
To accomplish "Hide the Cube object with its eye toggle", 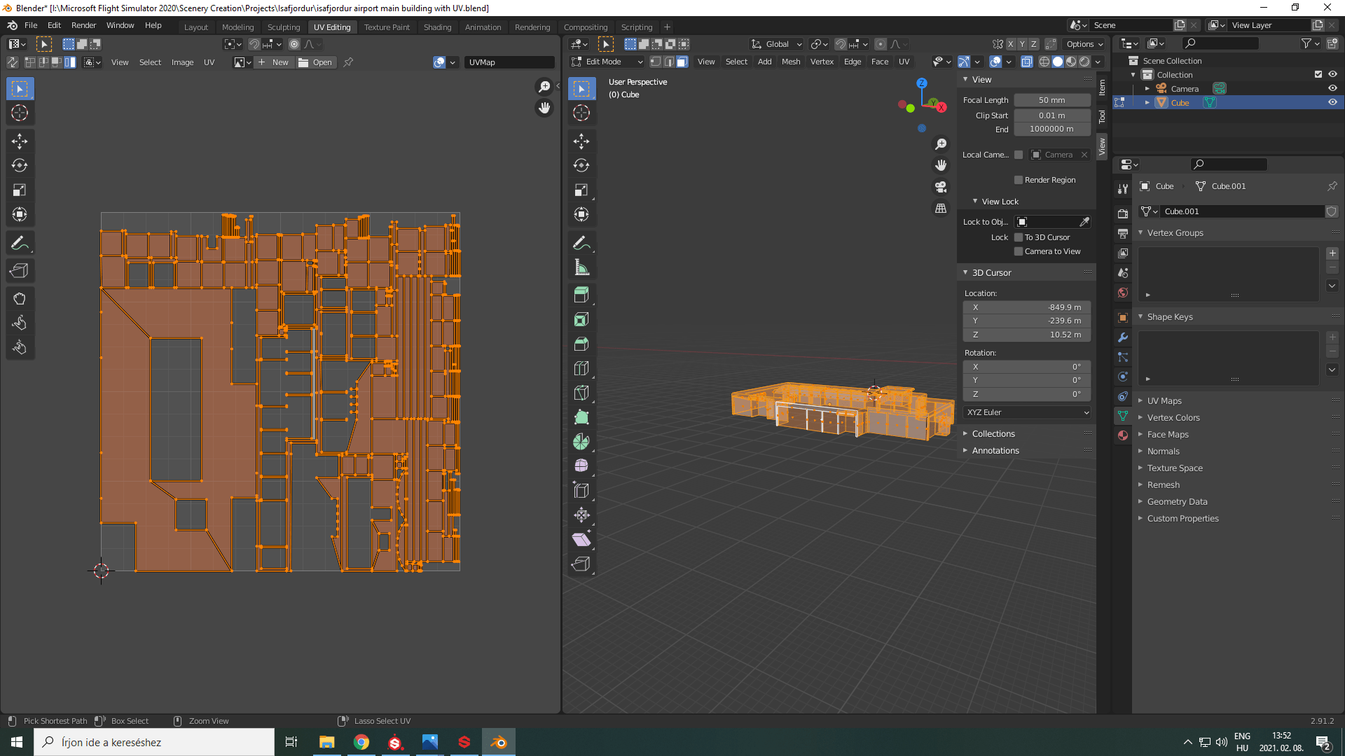I will point(1333,102).
